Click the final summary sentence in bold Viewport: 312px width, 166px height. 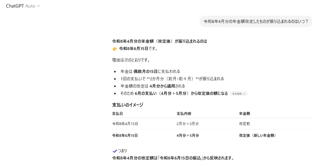coord(173,158)
